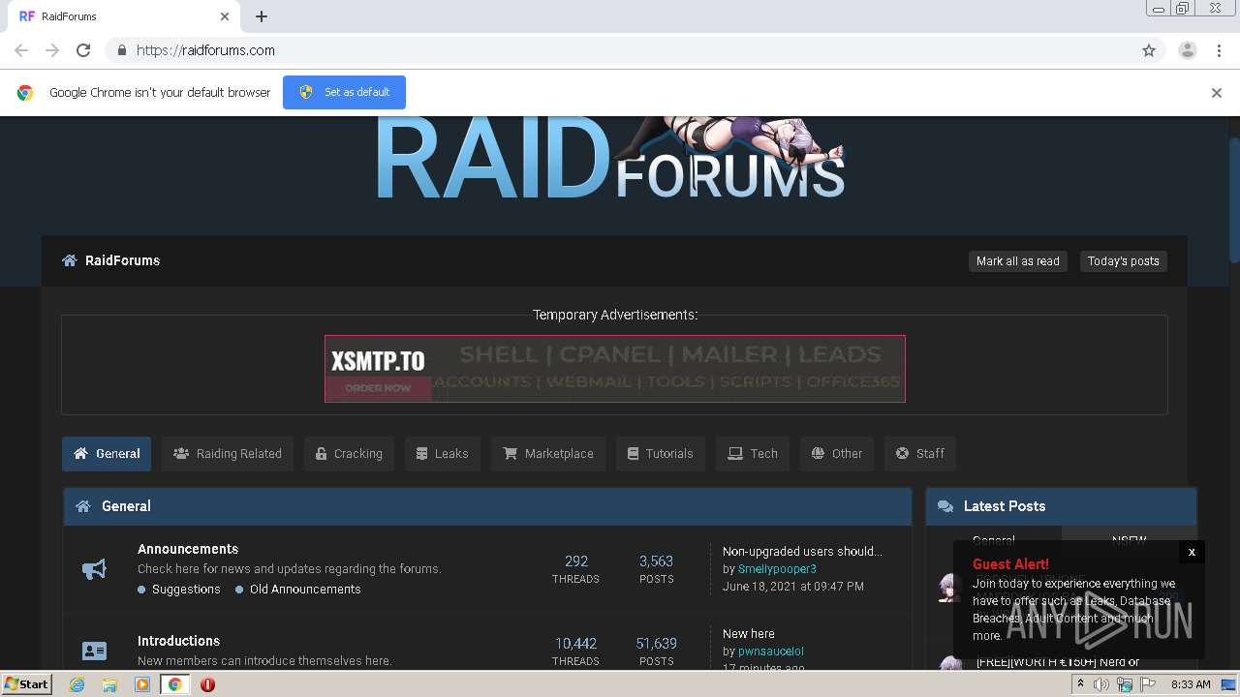Click the RaidForums home breadcrumb icon

click(x=70, y=260)
